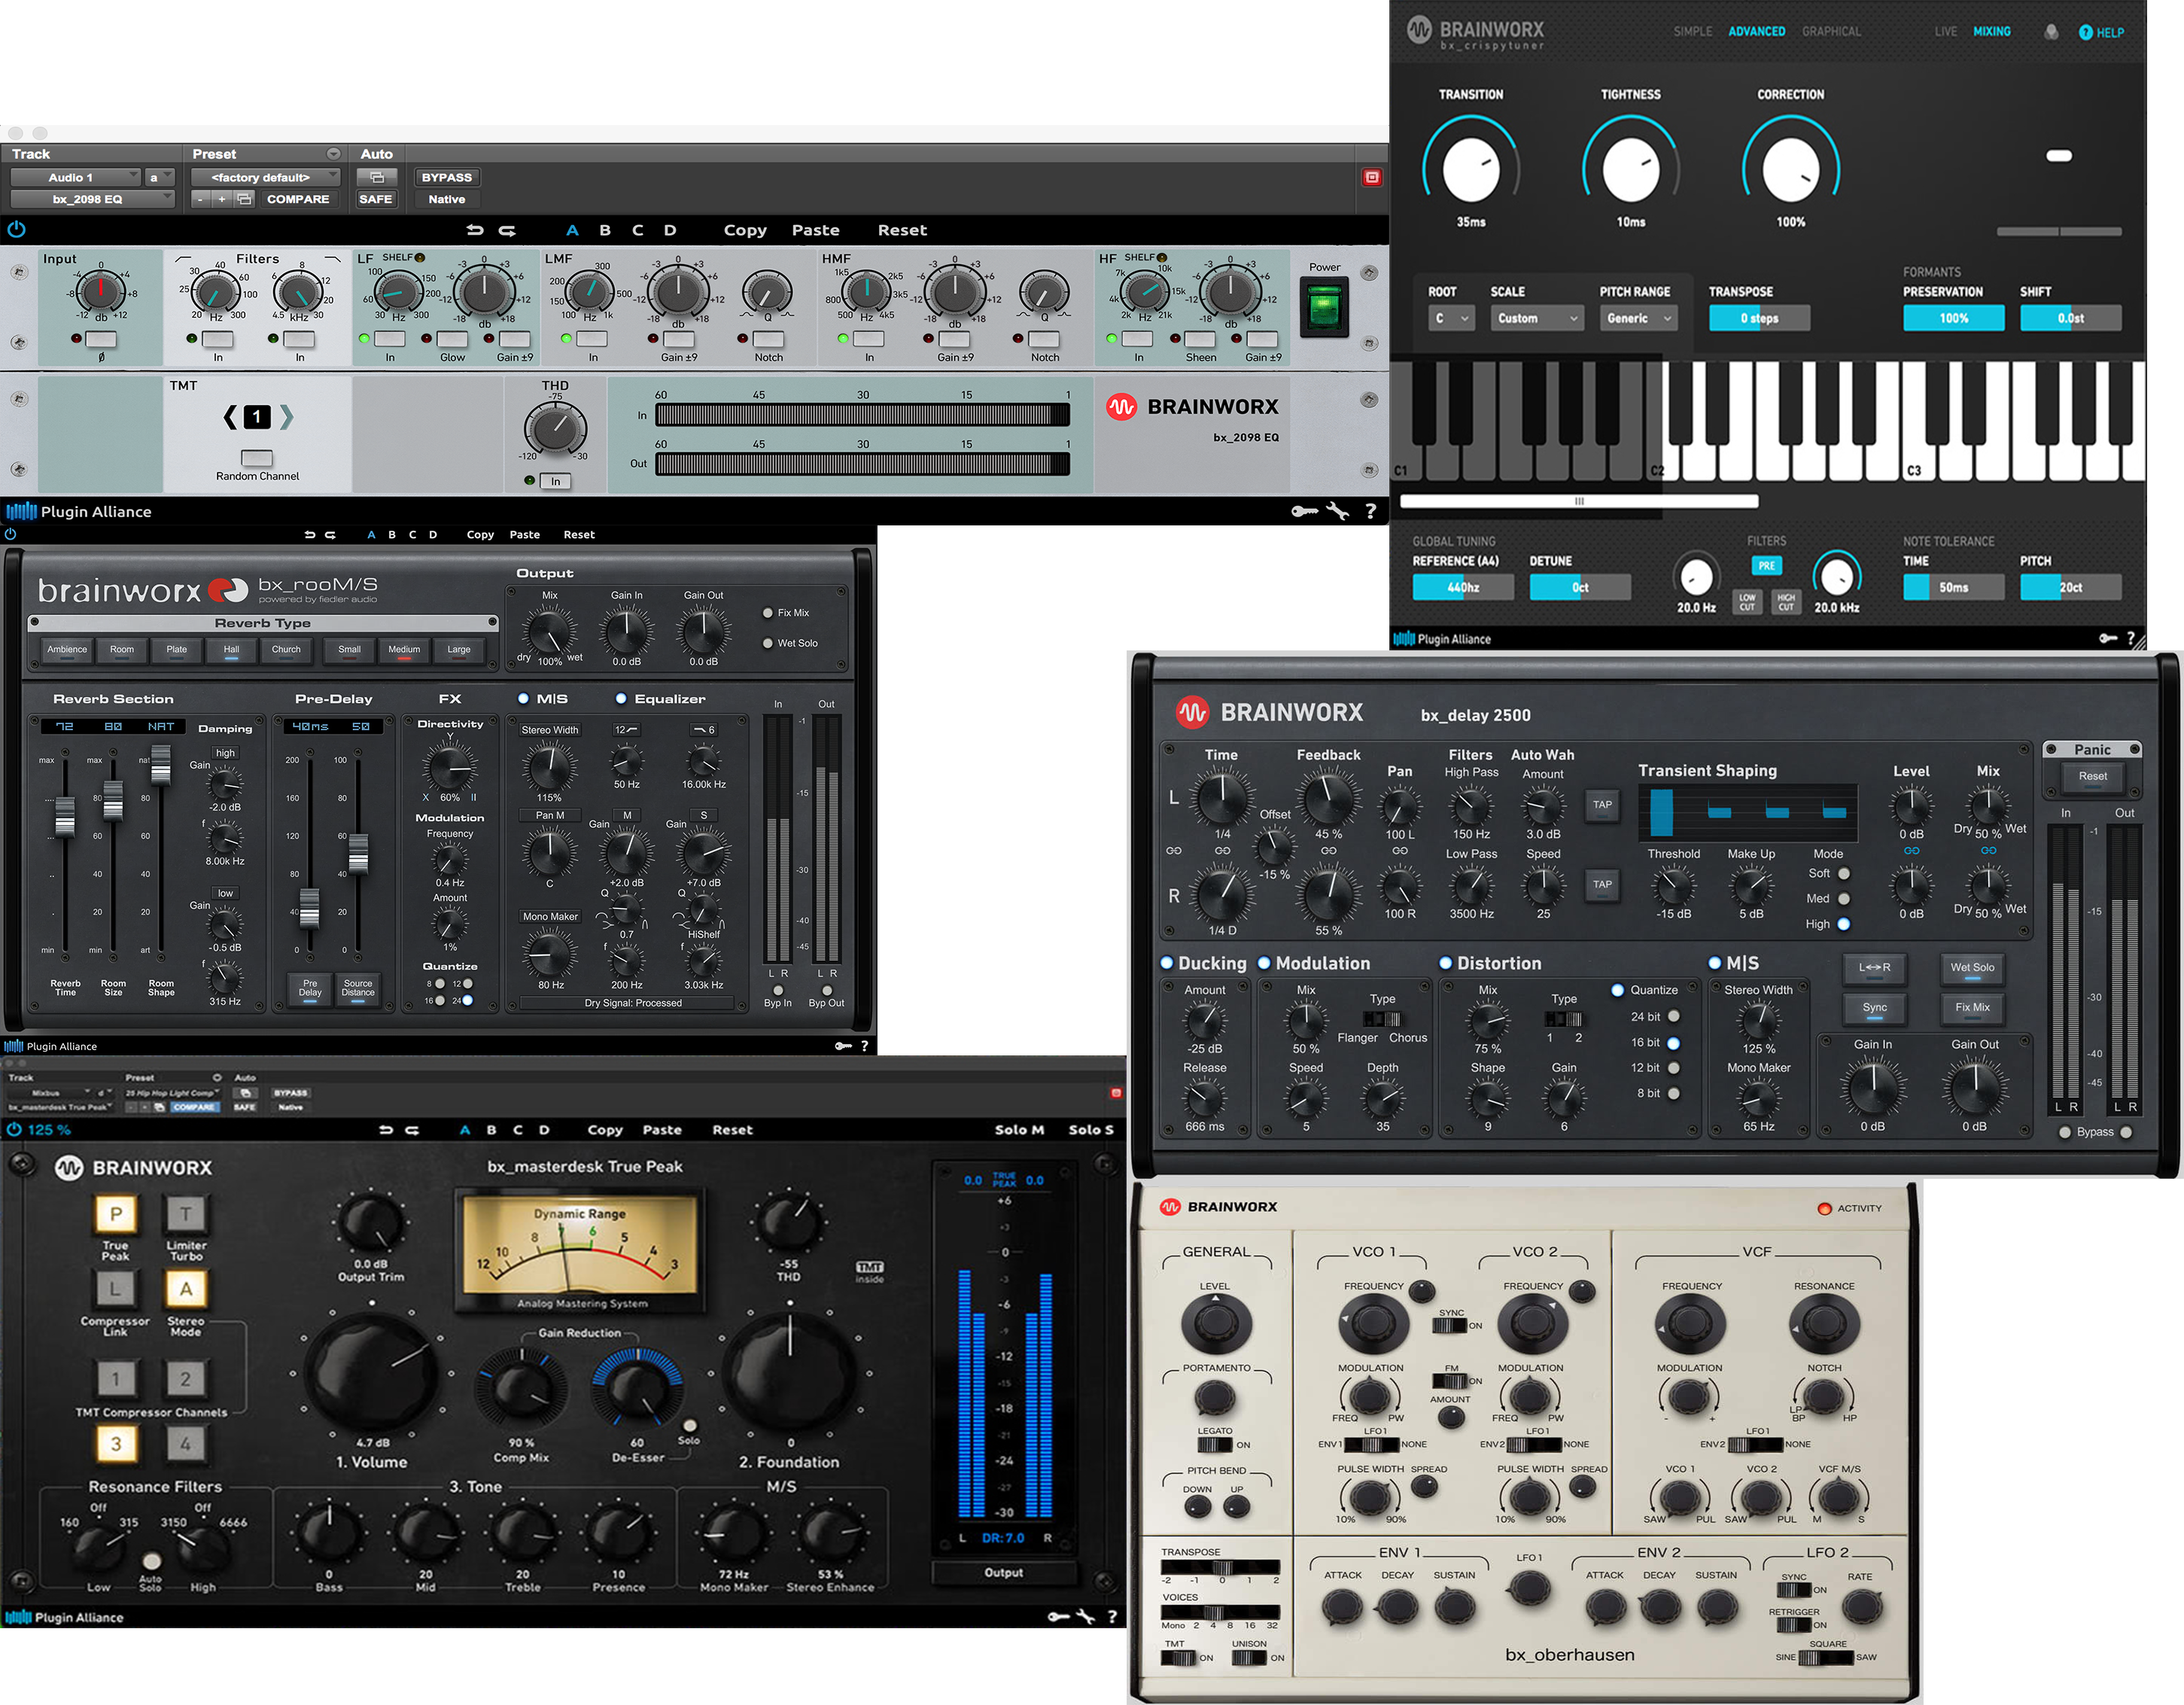The height and width of the screenshot is (1705, 2184).
Task: Open wrench settings in bx_2098 EQ footer
Action: pos(1337,511)
